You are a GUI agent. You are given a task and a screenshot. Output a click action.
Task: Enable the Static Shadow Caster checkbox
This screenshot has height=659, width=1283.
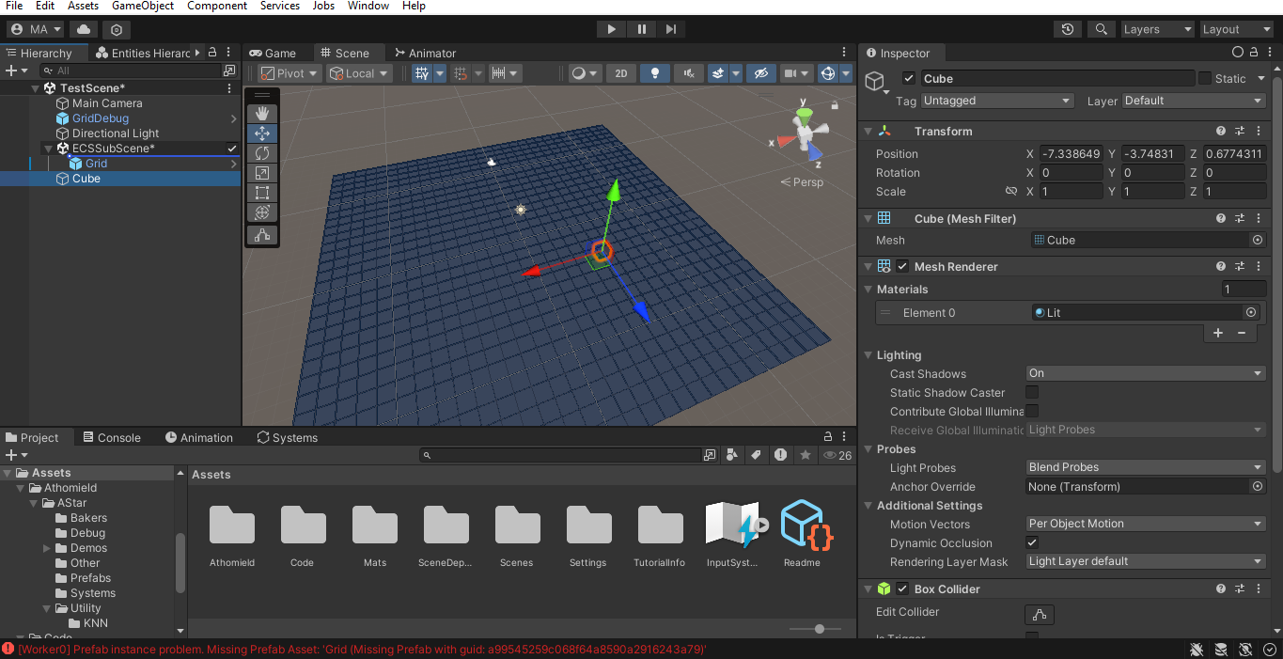point(1032,392)
